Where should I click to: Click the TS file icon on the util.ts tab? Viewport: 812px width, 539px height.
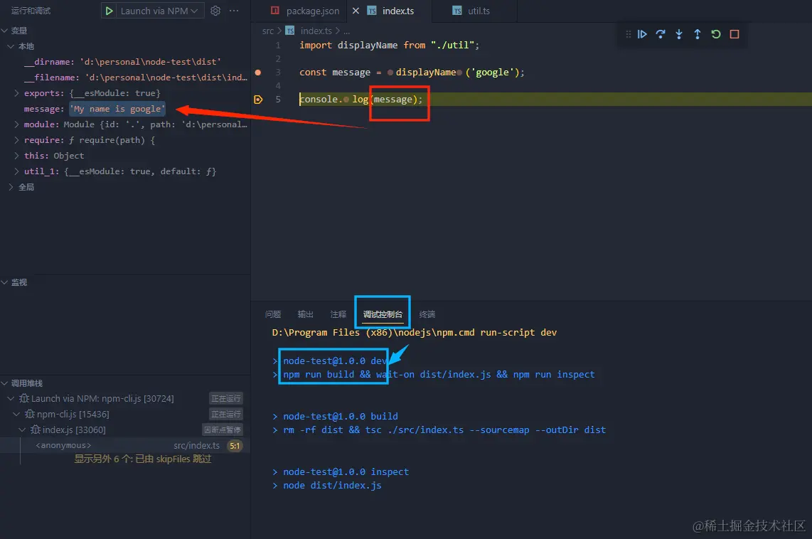(456, 11)
